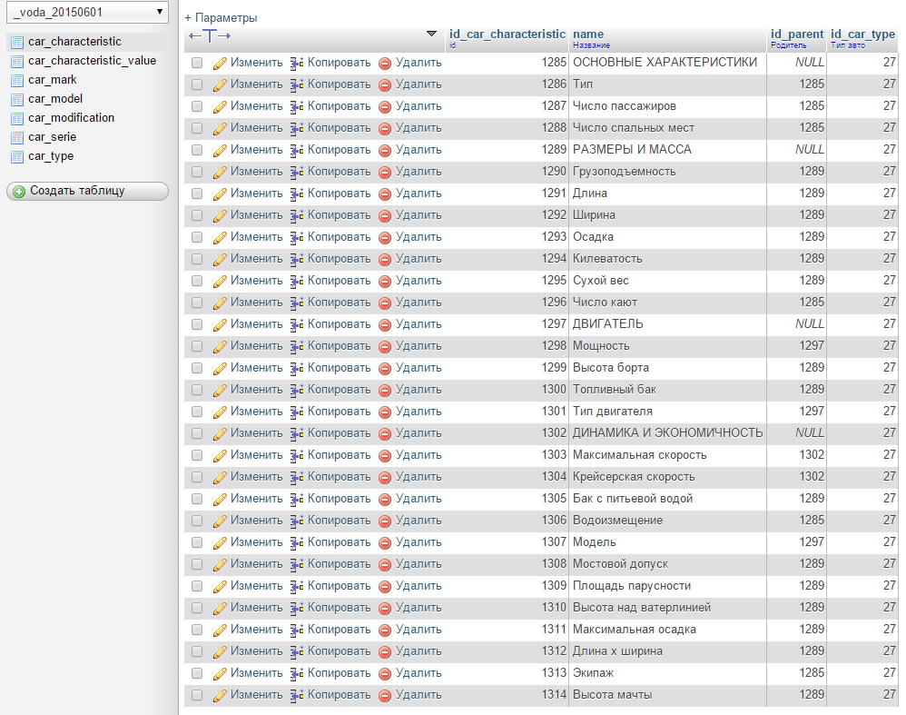Sort by the id_car_type column header
The image size is (906, 715).
862,35
